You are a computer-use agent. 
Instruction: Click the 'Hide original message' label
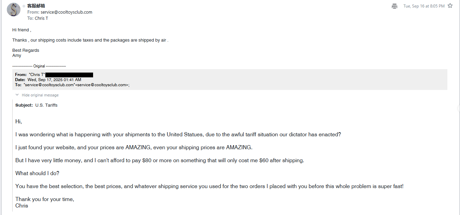(x=40, y=95)
